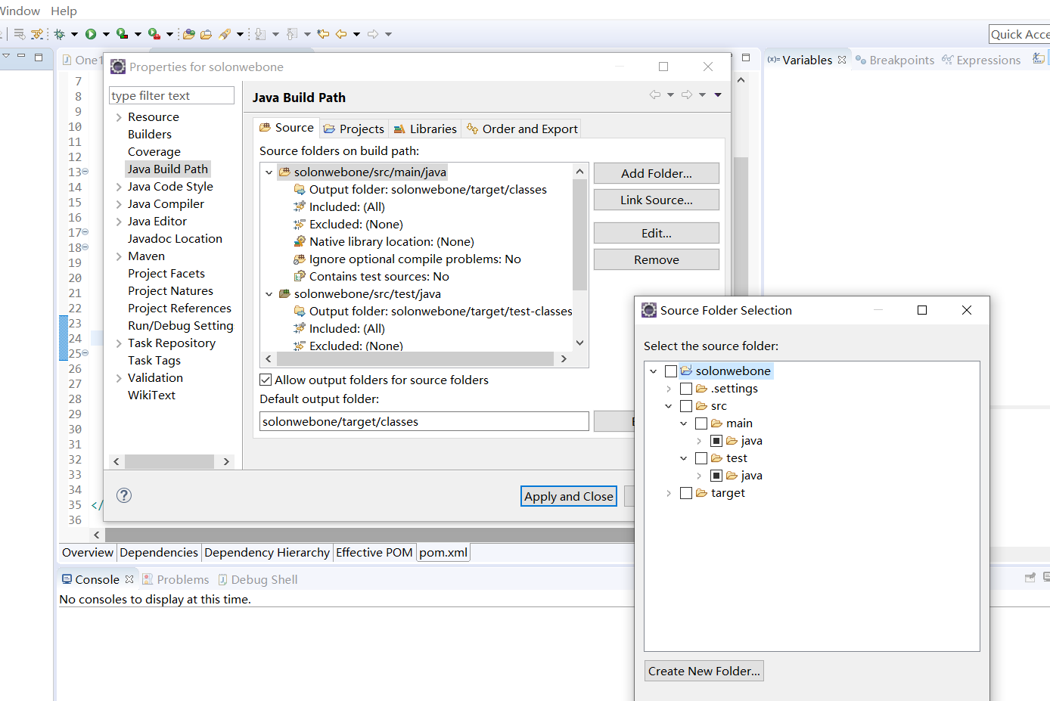Switch to the Order and Export tab
Image resolution: width=1050 pixels, height=701 pixels.
click(522, 129)
